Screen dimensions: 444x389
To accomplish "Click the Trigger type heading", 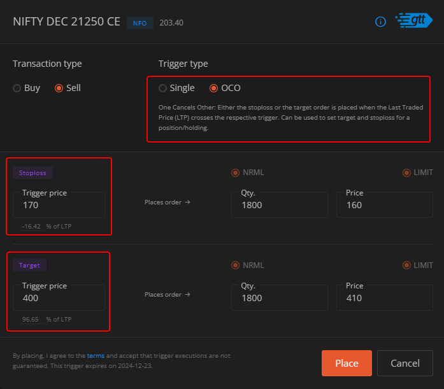I will coord(183,64).
